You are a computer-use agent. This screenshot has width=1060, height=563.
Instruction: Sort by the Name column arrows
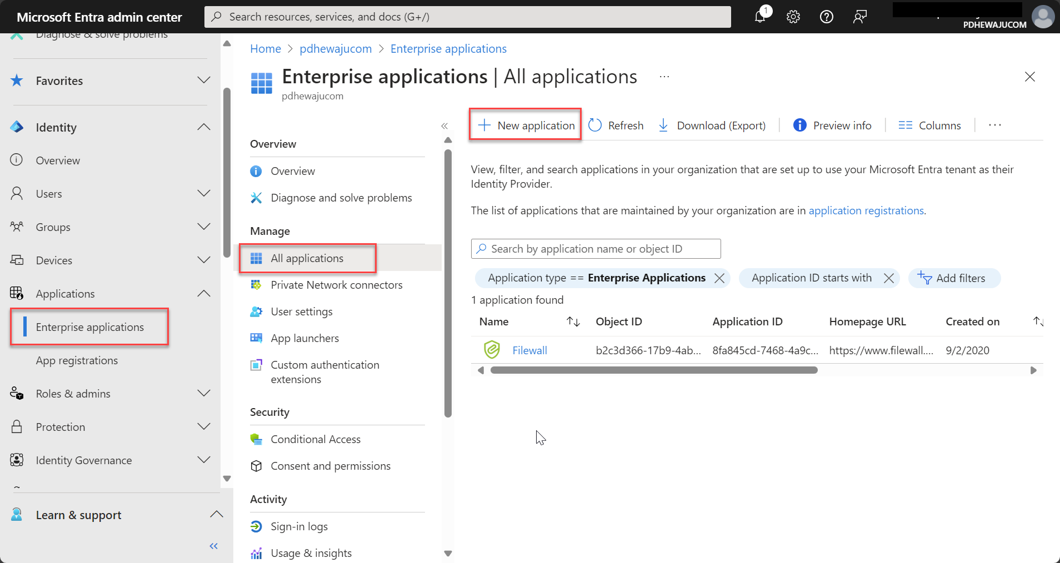tap(573, 321)
